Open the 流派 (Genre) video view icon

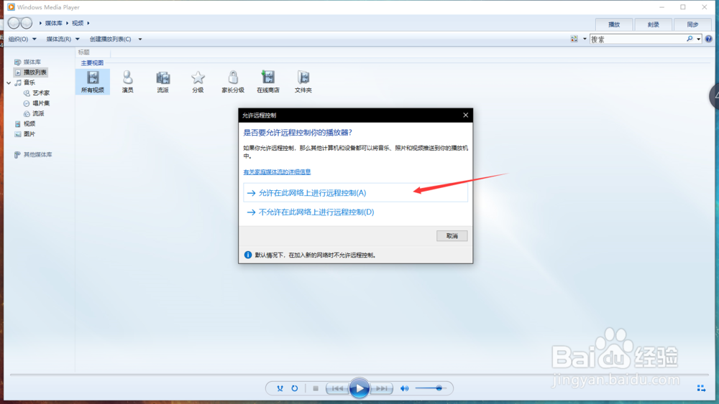pos(162,82)
